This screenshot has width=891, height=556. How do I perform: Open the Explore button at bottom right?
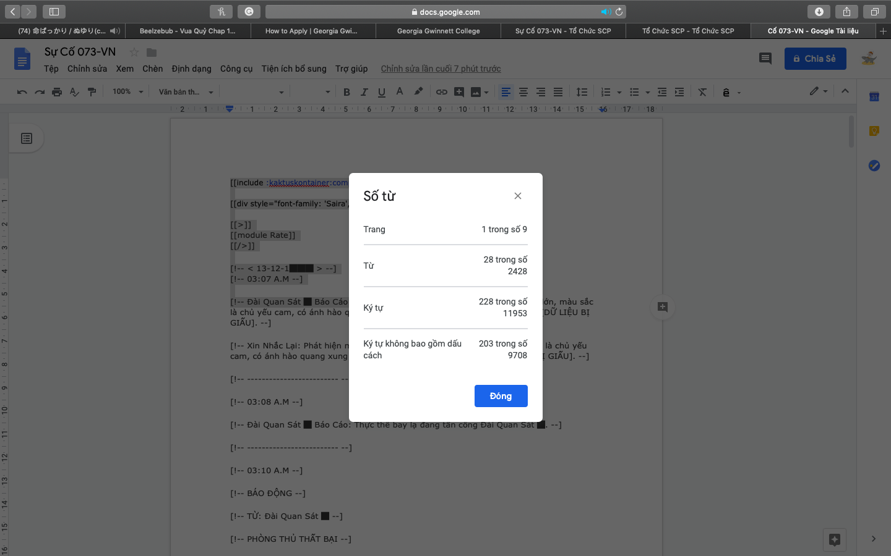[x=834, y=539]
